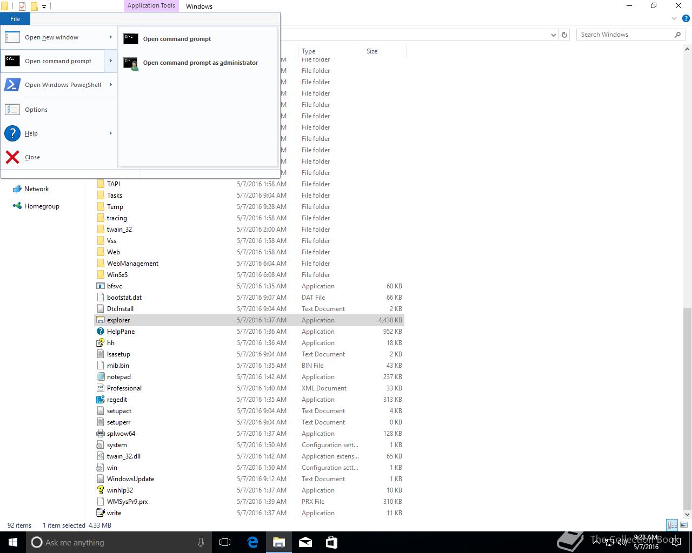Select the explorer application icon
The width and height of the screenshot is (692, 553).
point(101,320)
